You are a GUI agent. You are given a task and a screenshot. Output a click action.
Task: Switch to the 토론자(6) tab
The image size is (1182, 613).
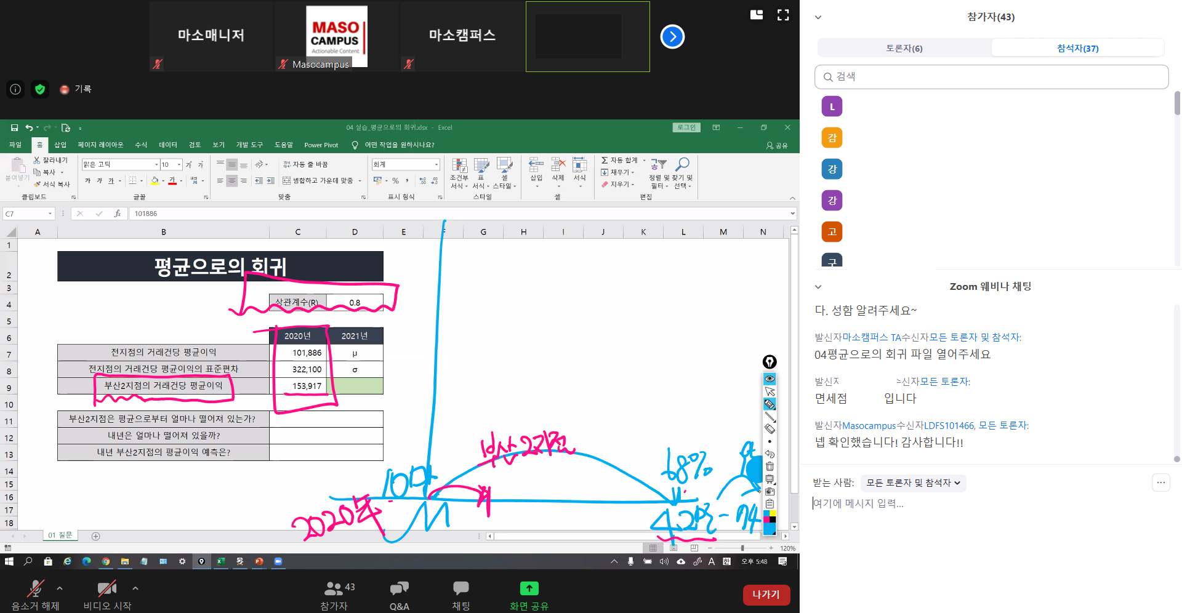point(904,49)
